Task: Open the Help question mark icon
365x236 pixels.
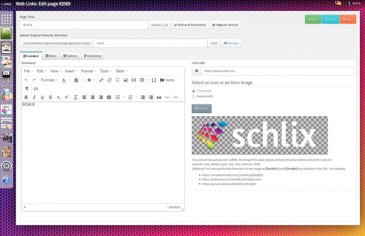Action: pos(6,180)
